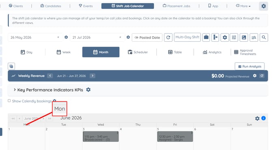Select the Month view
This screenshot has height=150, width=272.
point(101,52)
